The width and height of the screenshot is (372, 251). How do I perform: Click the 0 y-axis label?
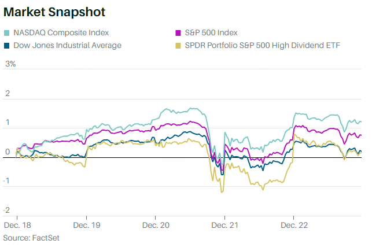tap(8, 152)
